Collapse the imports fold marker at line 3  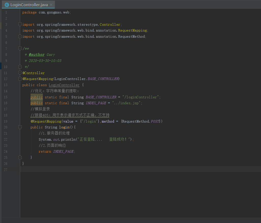tap(20, 24)
